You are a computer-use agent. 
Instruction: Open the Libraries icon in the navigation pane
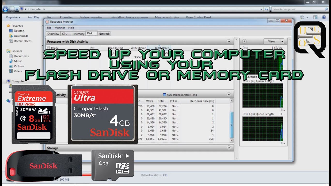(9, 51)
